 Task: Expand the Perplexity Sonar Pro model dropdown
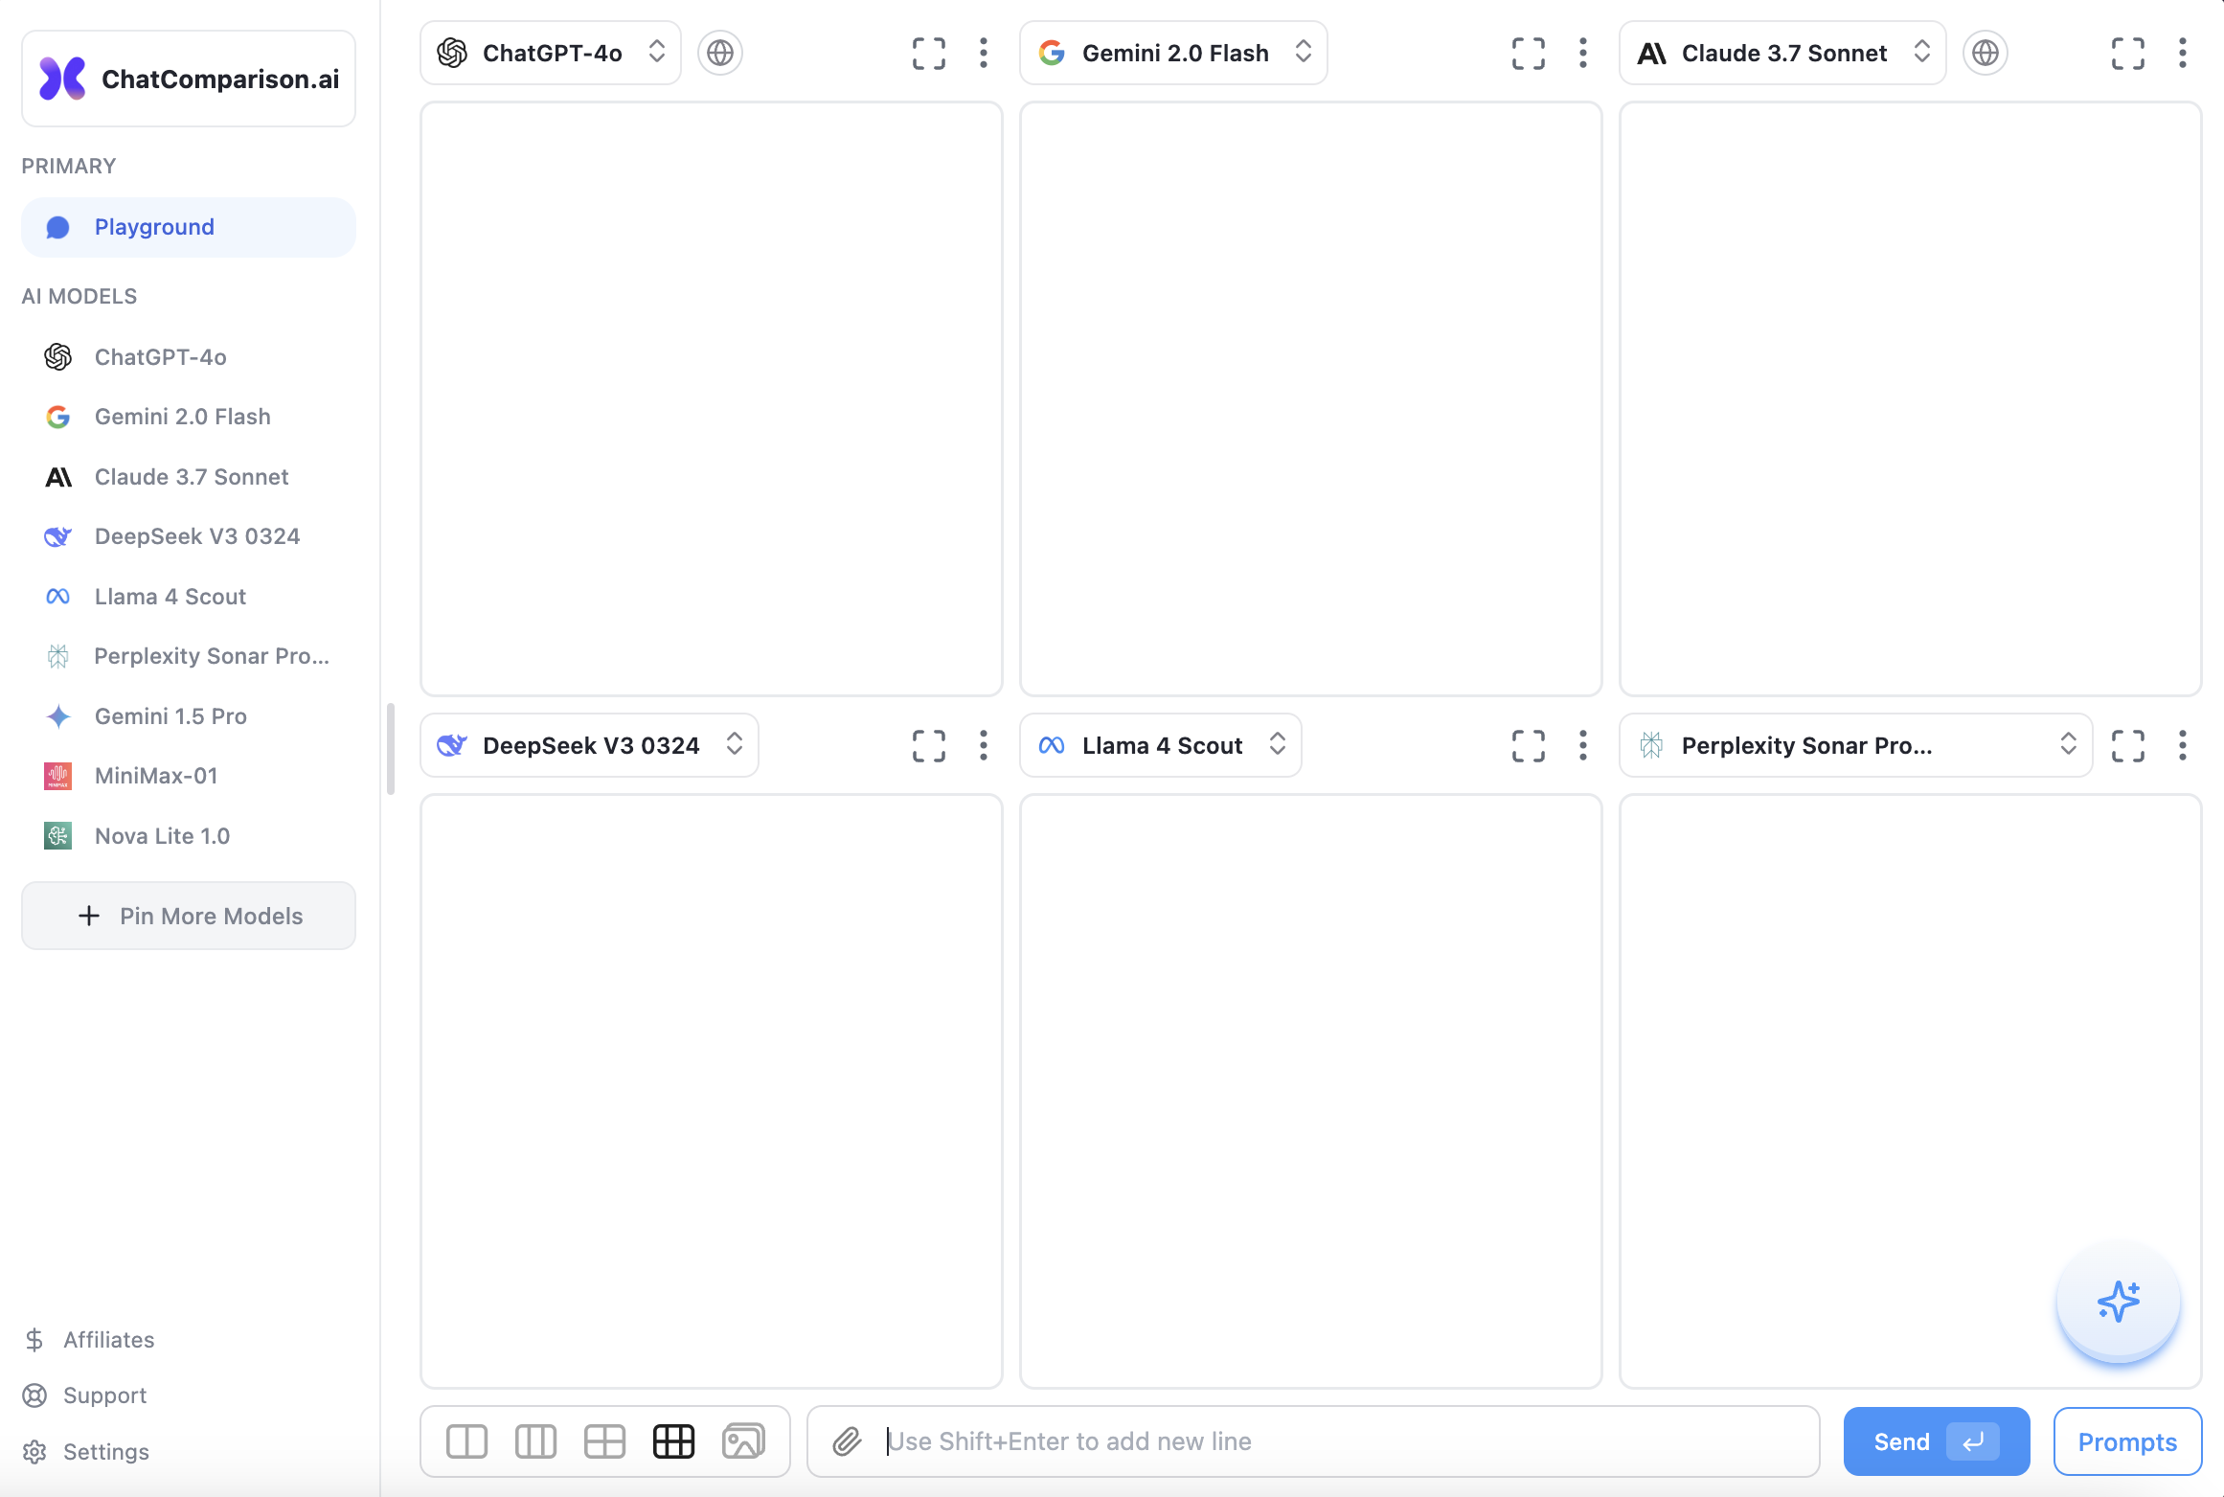click(x=1855, y=745)
